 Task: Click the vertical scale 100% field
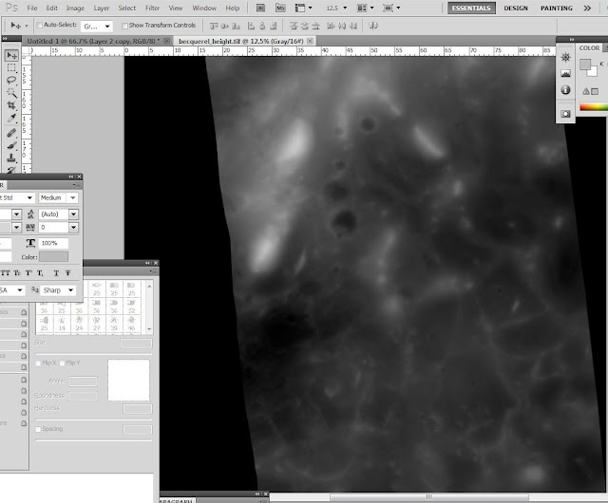tap(53, 243)
